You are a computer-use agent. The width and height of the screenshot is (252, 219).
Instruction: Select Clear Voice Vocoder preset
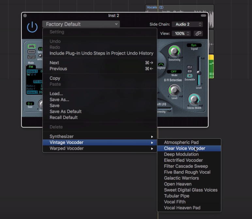[189, 148]
